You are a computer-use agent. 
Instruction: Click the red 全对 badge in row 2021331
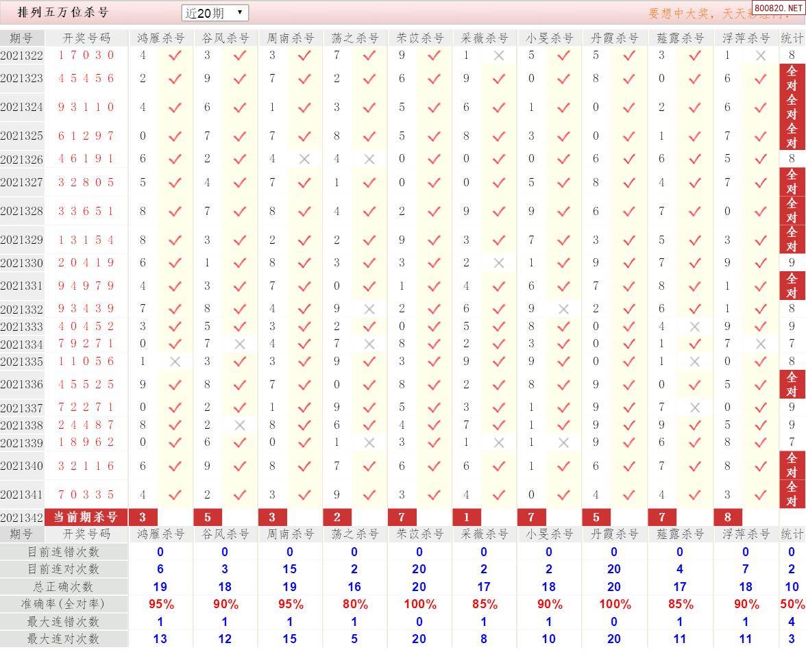(792, 286)
